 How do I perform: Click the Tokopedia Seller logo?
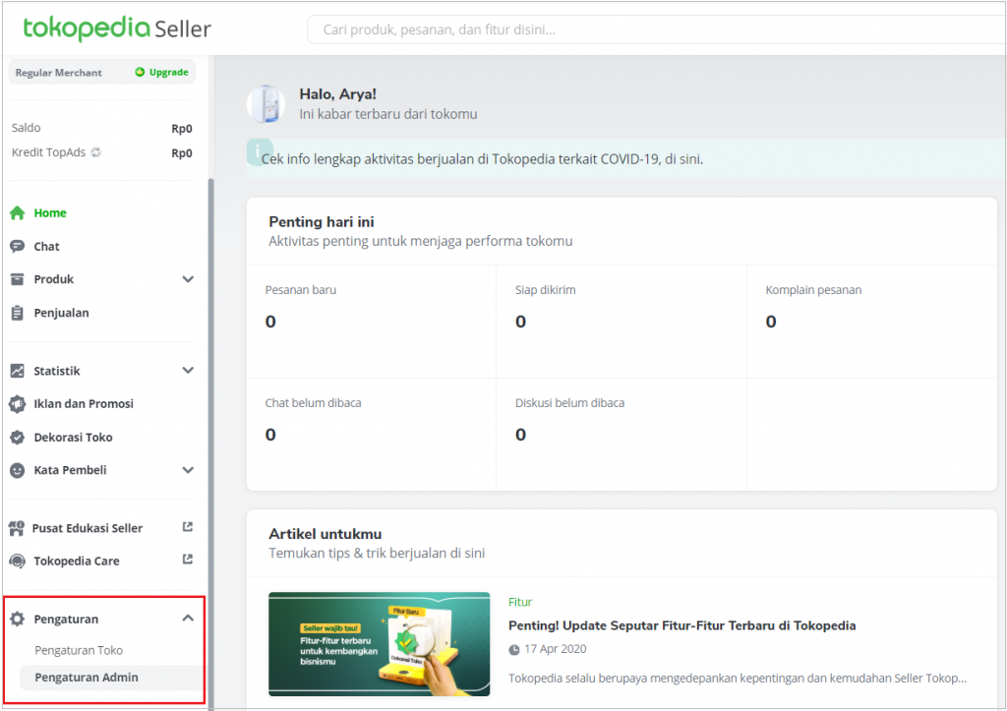click(117, 29)
